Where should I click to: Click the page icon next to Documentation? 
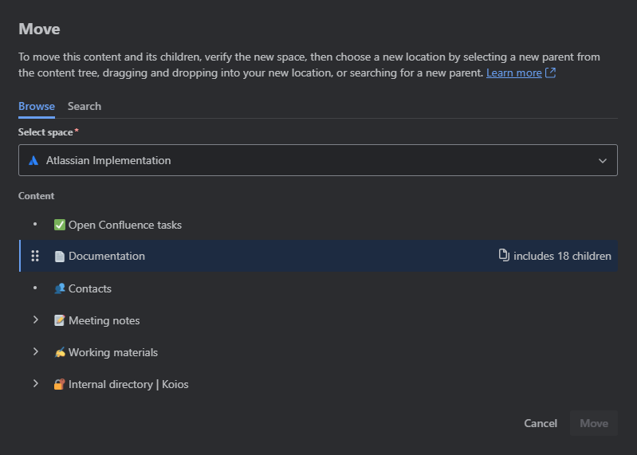[59, 257]
